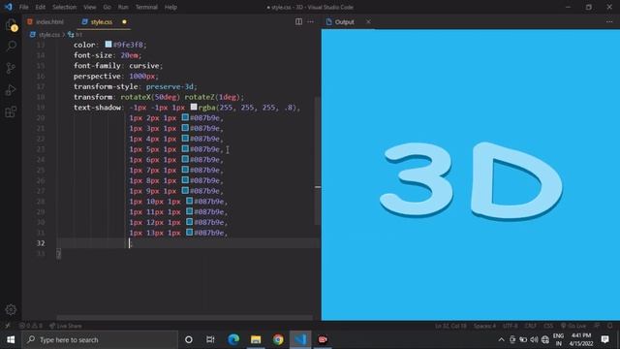The image size is (620, 349).
Task: Click the split editor right icon
Action: (298, 21)
